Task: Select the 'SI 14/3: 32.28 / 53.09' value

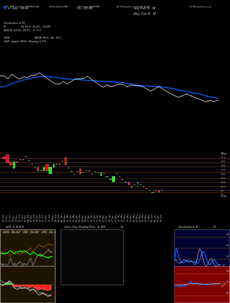Action: 36,27
